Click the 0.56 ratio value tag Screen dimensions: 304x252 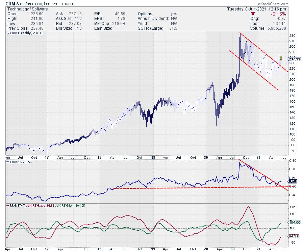[x=293, y=181]
